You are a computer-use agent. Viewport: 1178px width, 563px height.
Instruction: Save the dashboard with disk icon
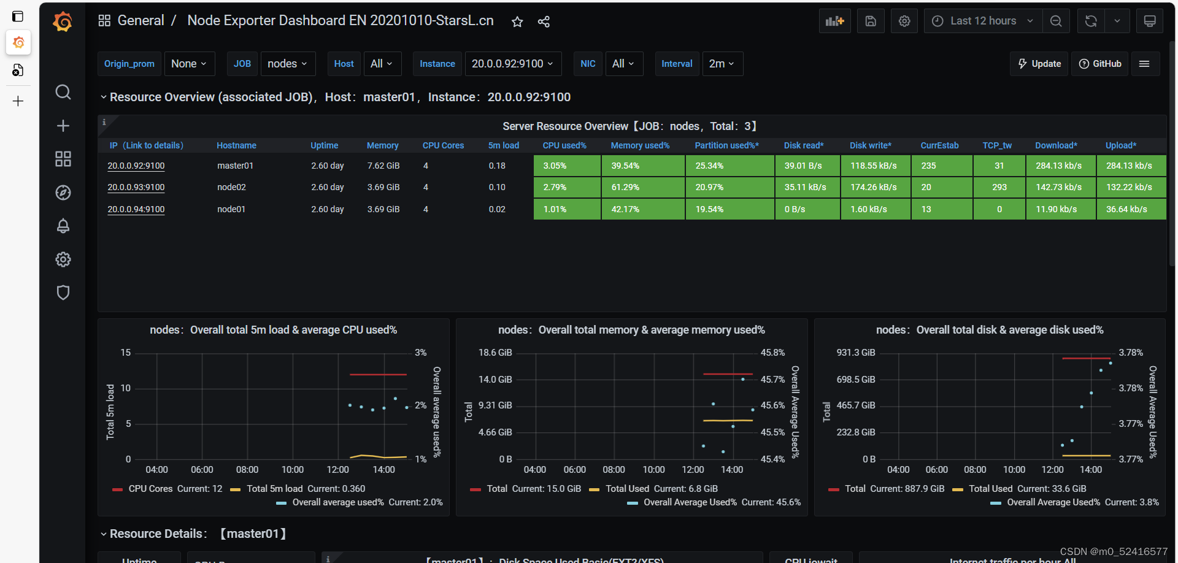tap(871, 21)
